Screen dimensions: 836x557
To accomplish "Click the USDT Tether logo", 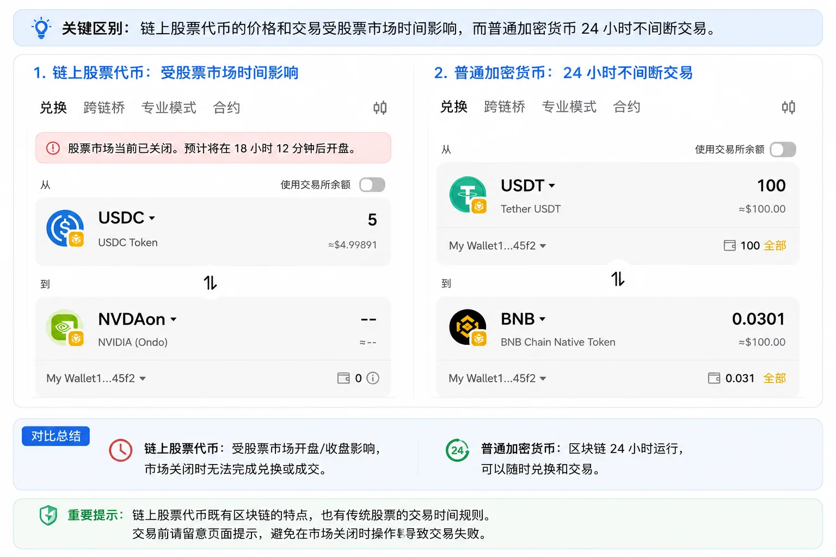I will 468,195.
